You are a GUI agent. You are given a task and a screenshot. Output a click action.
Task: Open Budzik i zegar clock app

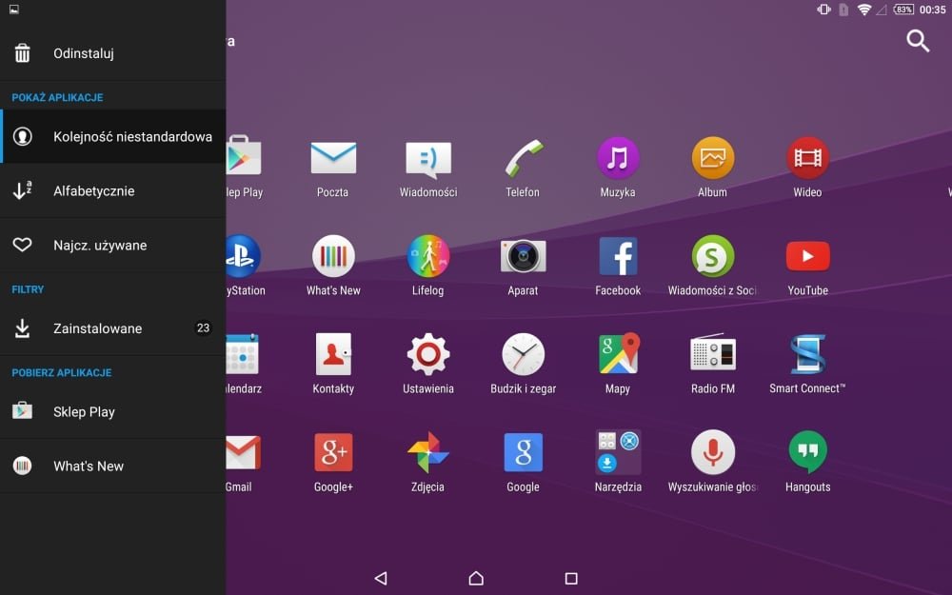point(523,354)
